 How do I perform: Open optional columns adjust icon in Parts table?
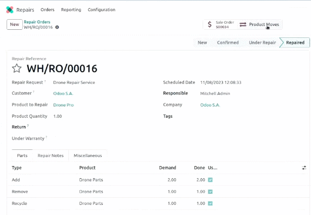304,168
